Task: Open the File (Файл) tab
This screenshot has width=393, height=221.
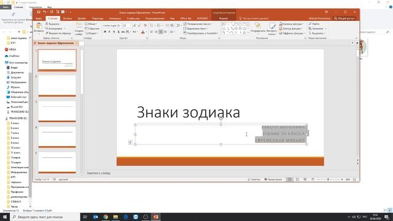Action: 39,18
